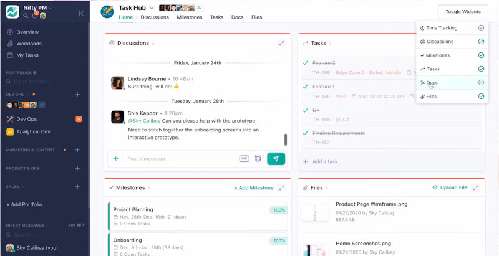Click the invite members icon beside avatars
Screen dimensions: 499x256
pyautogui.click(x=200, y=8)
